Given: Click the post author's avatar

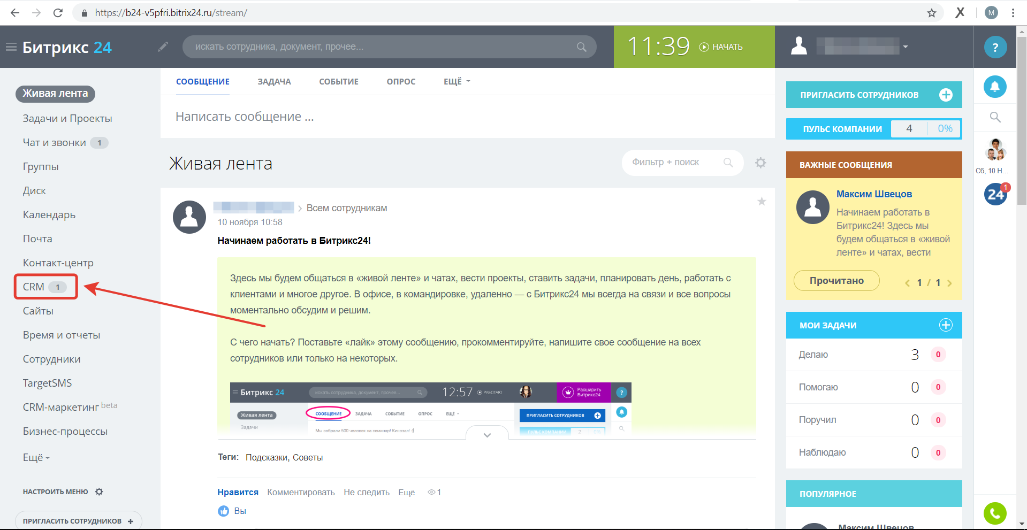Looking at the screenshot, I should pyautogui.click(x=189, y=217).
